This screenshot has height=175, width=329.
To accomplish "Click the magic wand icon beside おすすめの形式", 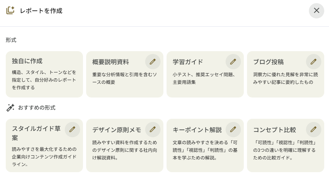I will coord(10,108).
